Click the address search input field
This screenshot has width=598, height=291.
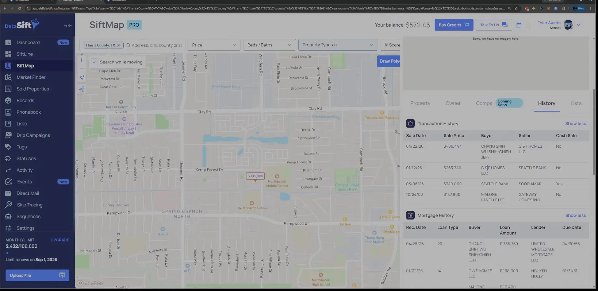pyautogui.click(x=155, y=45)
